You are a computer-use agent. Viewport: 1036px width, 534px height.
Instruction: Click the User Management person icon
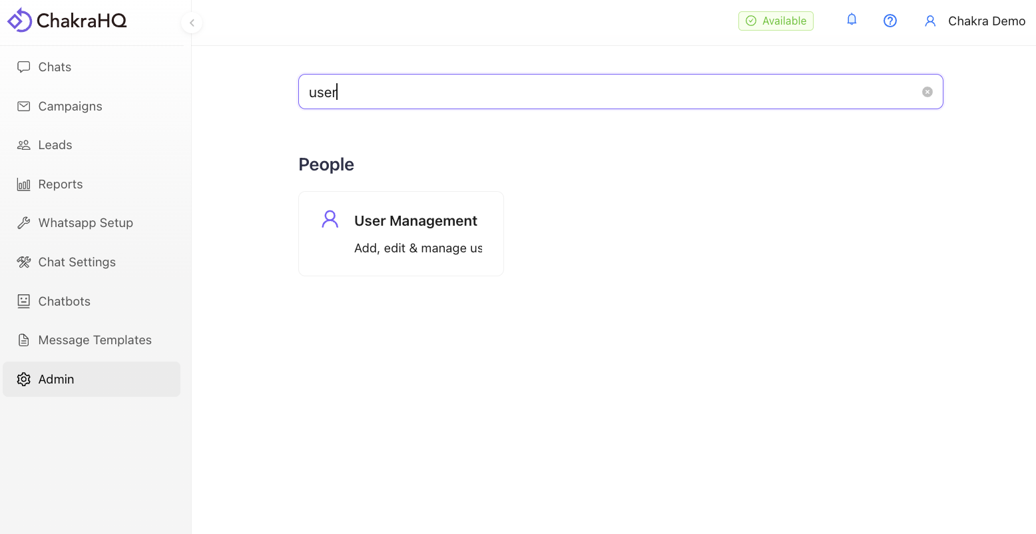tap(330, 219)
